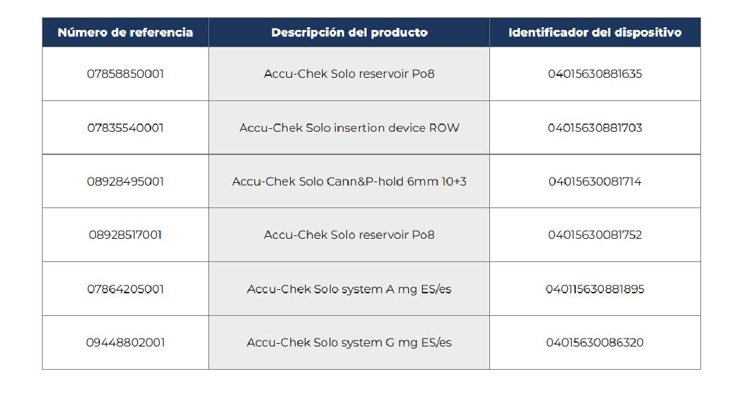Select reference number 08928517001
The image size is (739, 399).
coord(125,235)
